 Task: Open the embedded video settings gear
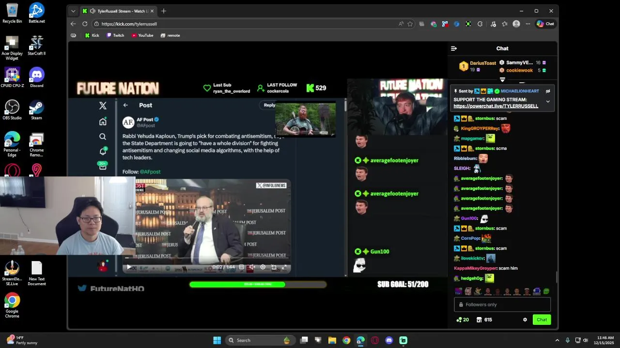pyautogui.click(x=263, y=267)
